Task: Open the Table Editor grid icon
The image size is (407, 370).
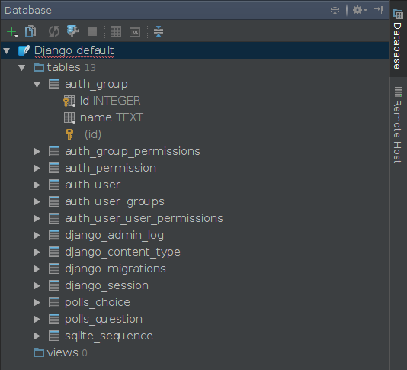Action: tap(116, 32)
